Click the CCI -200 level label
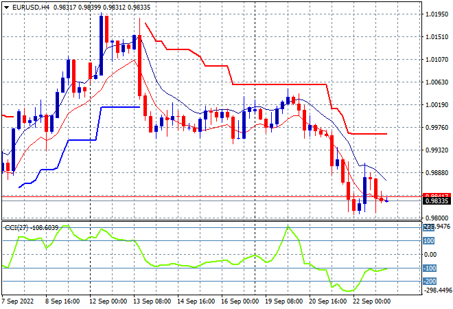Screen dimensions: 453x309 tap(430, 282)
